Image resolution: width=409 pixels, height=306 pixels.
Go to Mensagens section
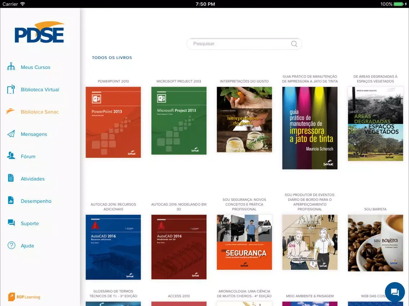34,134
